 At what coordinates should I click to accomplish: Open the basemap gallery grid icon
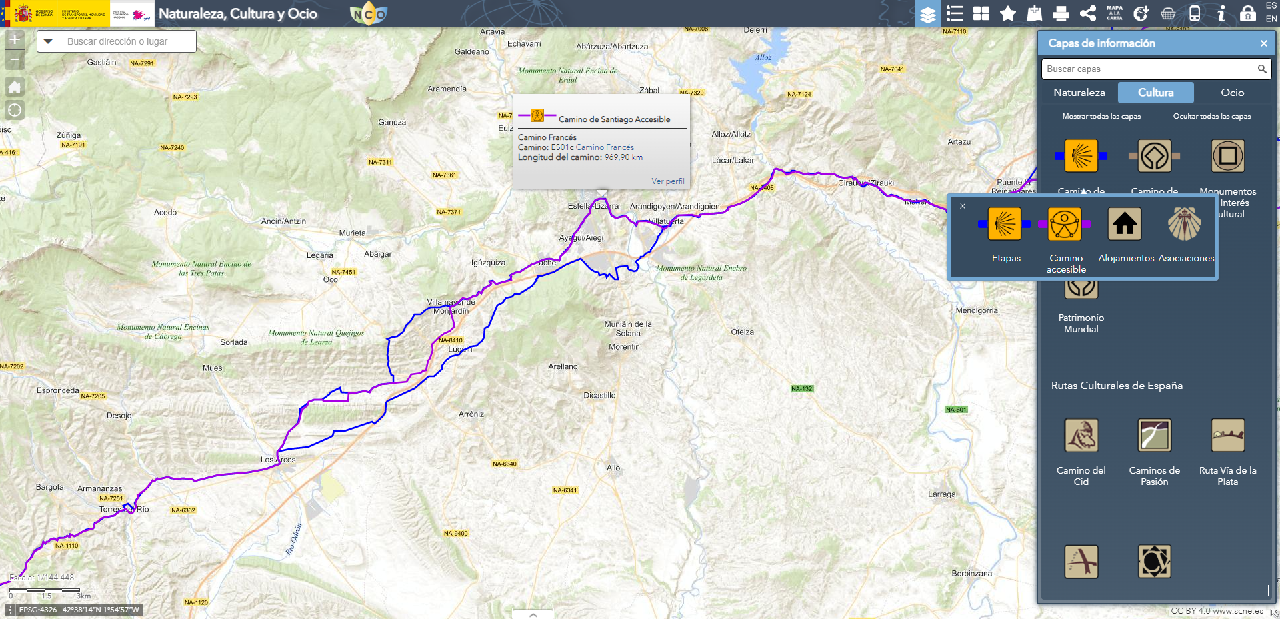tap(981, 14)
